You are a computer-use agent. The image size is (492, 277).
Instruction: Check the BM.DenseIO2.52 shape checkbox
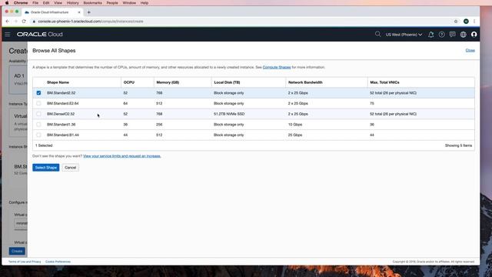coord(38,114)
